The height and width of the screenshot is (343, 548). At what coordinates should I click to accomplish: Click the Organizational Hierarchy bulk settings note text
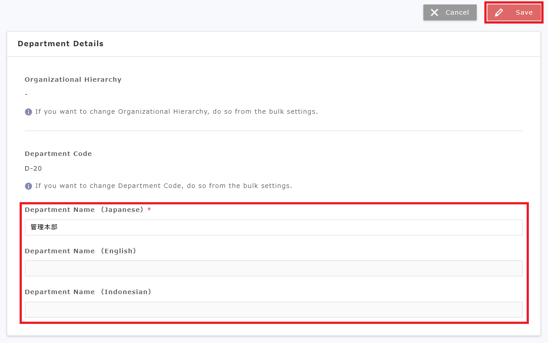click(x=176, y=112)
